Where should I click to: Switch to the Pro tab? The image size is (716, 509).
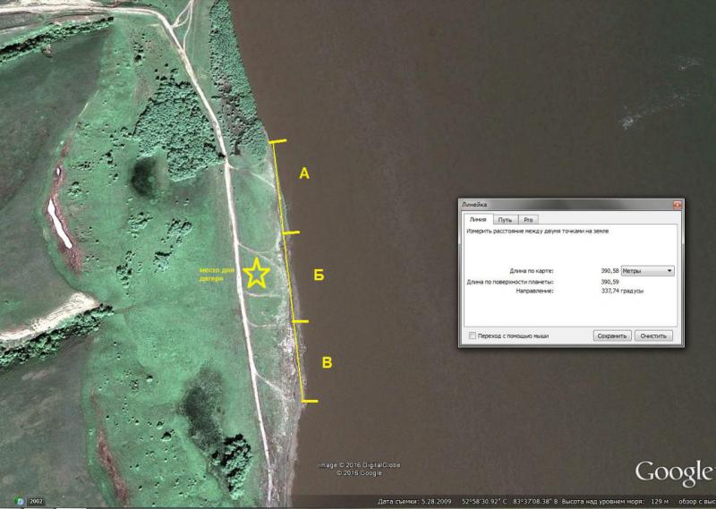[528, 219]
